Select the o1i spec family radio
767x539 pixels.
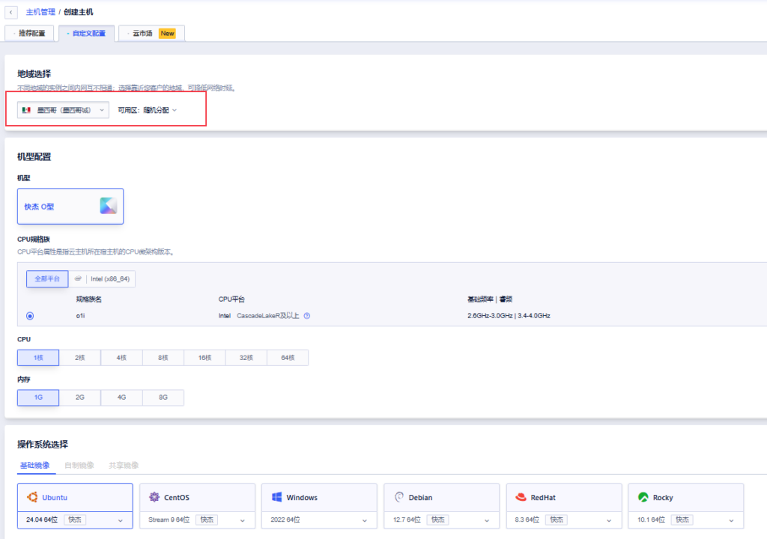[x=30, y=316]
